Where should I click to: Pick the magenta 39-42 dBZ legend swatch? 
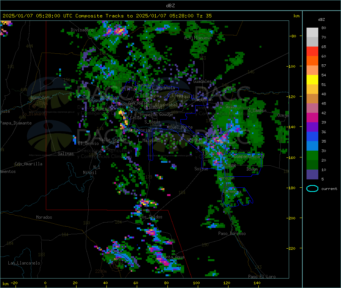tap(312, 118)
